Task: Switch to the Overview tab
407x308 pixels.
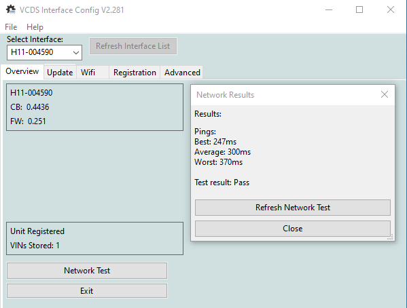Action: (22, 71)
